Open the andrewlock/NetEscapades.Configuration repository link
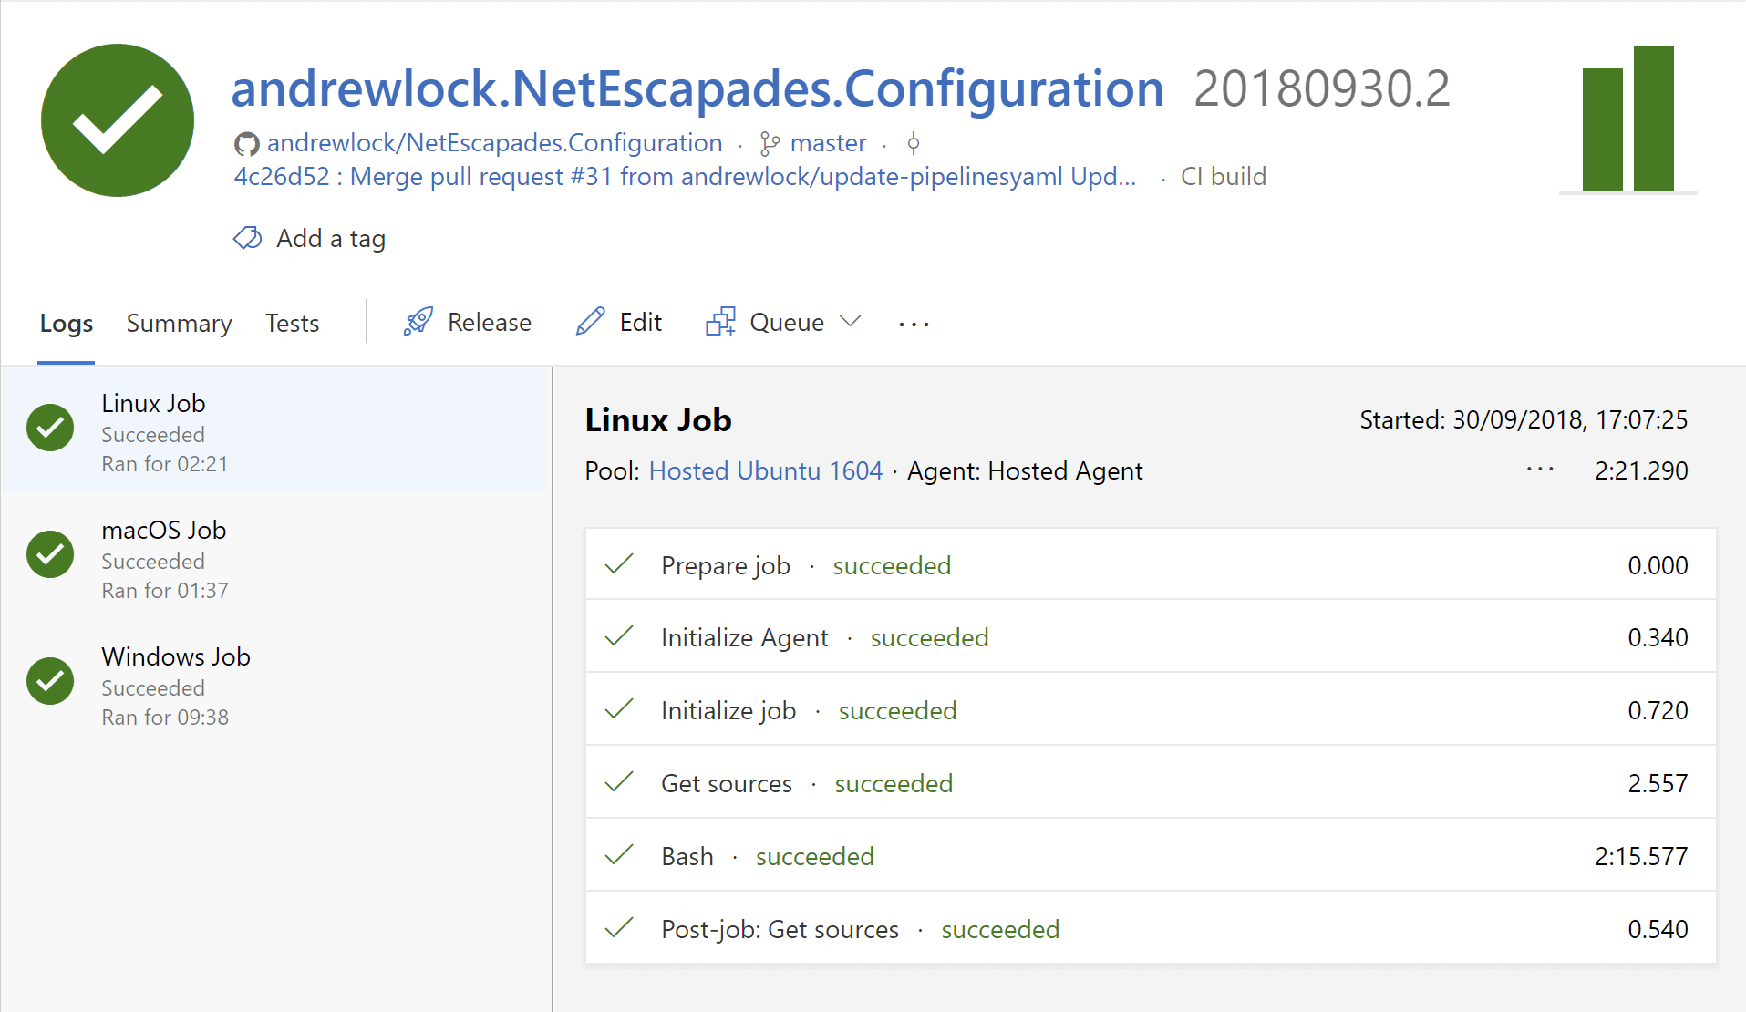This screenshot has width=1746, height=1012. (494, 143)
